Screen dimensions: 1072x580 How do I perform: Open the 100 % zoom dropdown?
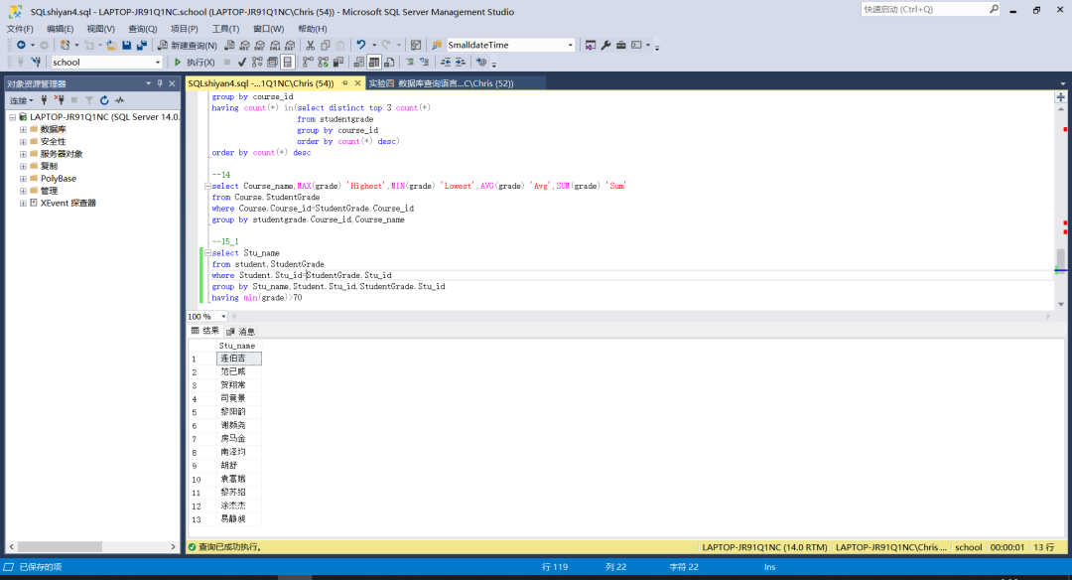223,317
